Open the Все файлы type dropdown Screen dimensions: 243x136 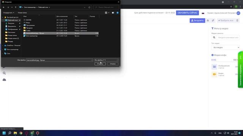106,60
